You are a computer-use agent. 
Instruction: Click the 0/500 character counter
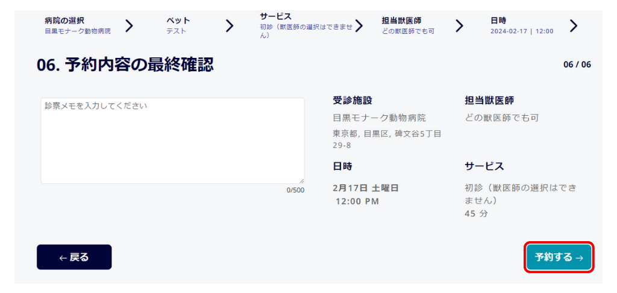pyautogui.click(x=295, y=191)
